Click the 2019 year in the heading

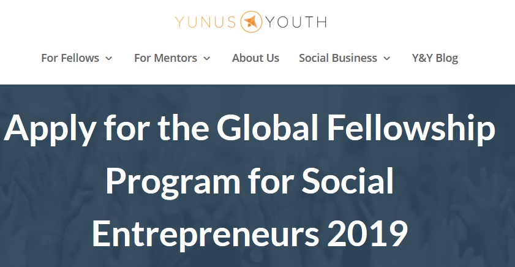point(367,233)
